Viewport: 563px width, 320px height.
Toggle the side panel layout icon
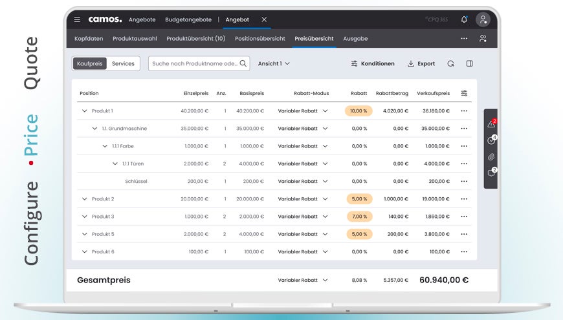469,63
